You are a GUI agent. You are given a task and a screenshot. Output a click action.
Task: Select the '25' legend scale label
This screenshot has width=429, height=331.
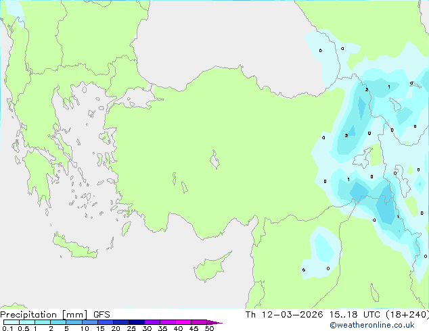coord(131,328)
